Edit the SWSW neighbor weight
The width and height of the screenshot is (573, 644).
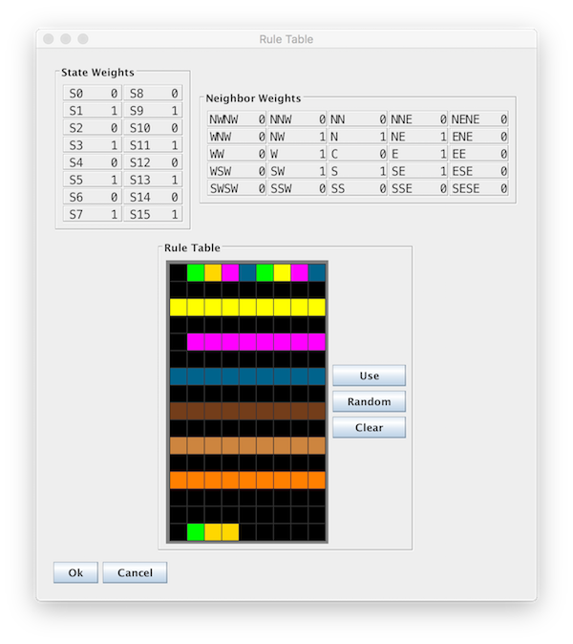[x=237, y=188]
